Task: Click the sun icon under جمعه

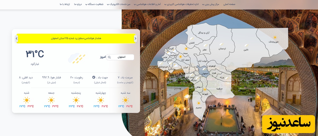Action: [51, 100]
